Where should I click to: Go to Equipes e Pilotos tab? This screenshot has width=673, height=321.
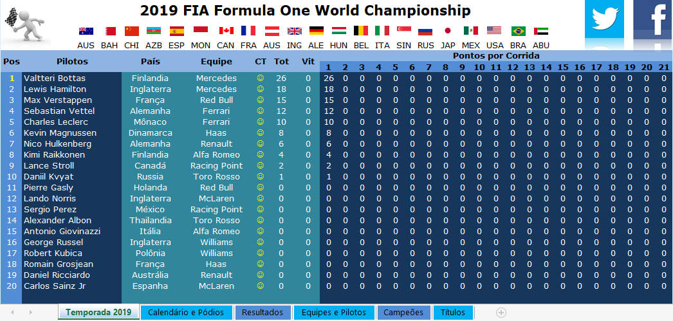pos(333,313)
